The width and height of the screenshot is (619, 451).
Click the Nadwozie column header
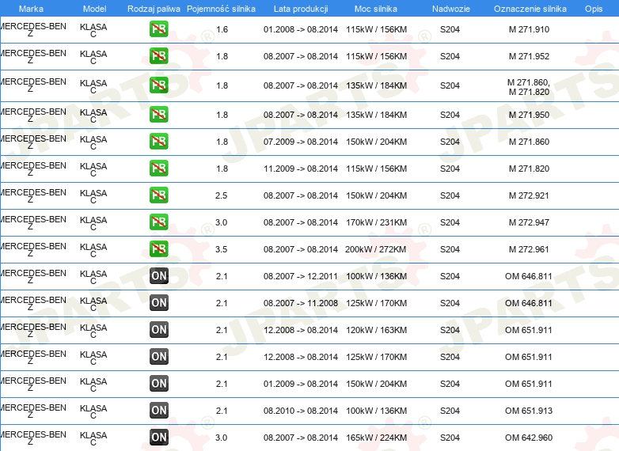(451, 9)
